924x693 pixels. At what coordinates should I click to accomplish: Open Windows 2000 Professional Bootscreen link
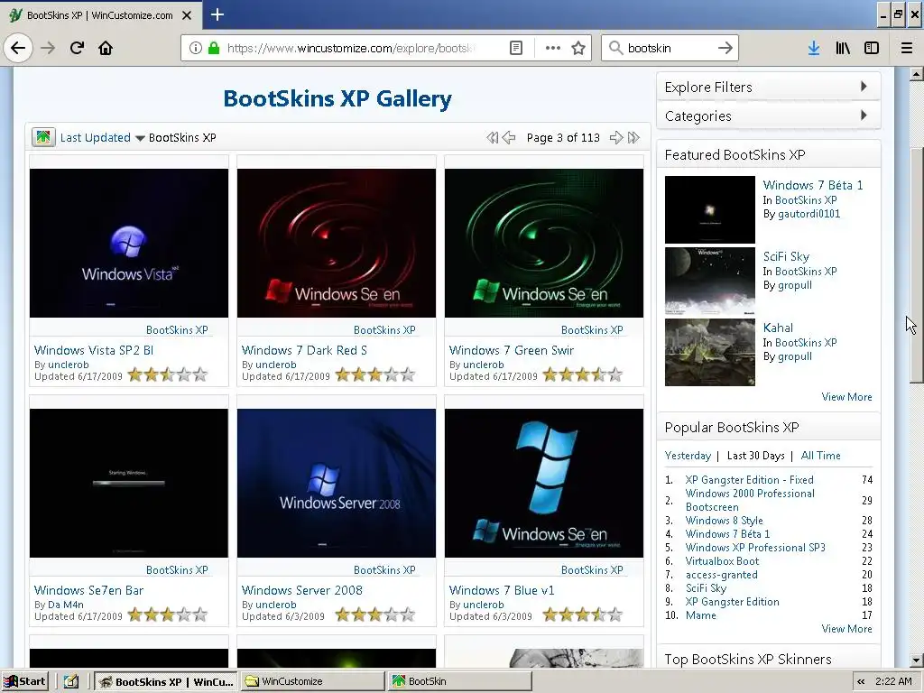click(750, 500)
